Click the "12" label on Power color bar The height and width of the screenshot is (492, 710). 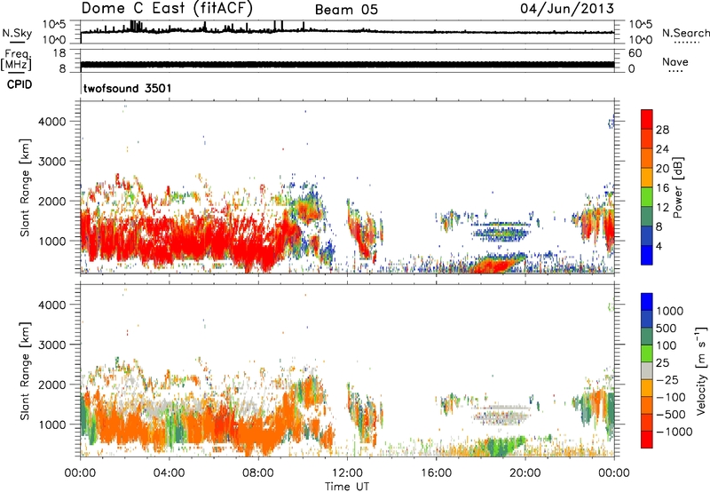pos(662,208)
